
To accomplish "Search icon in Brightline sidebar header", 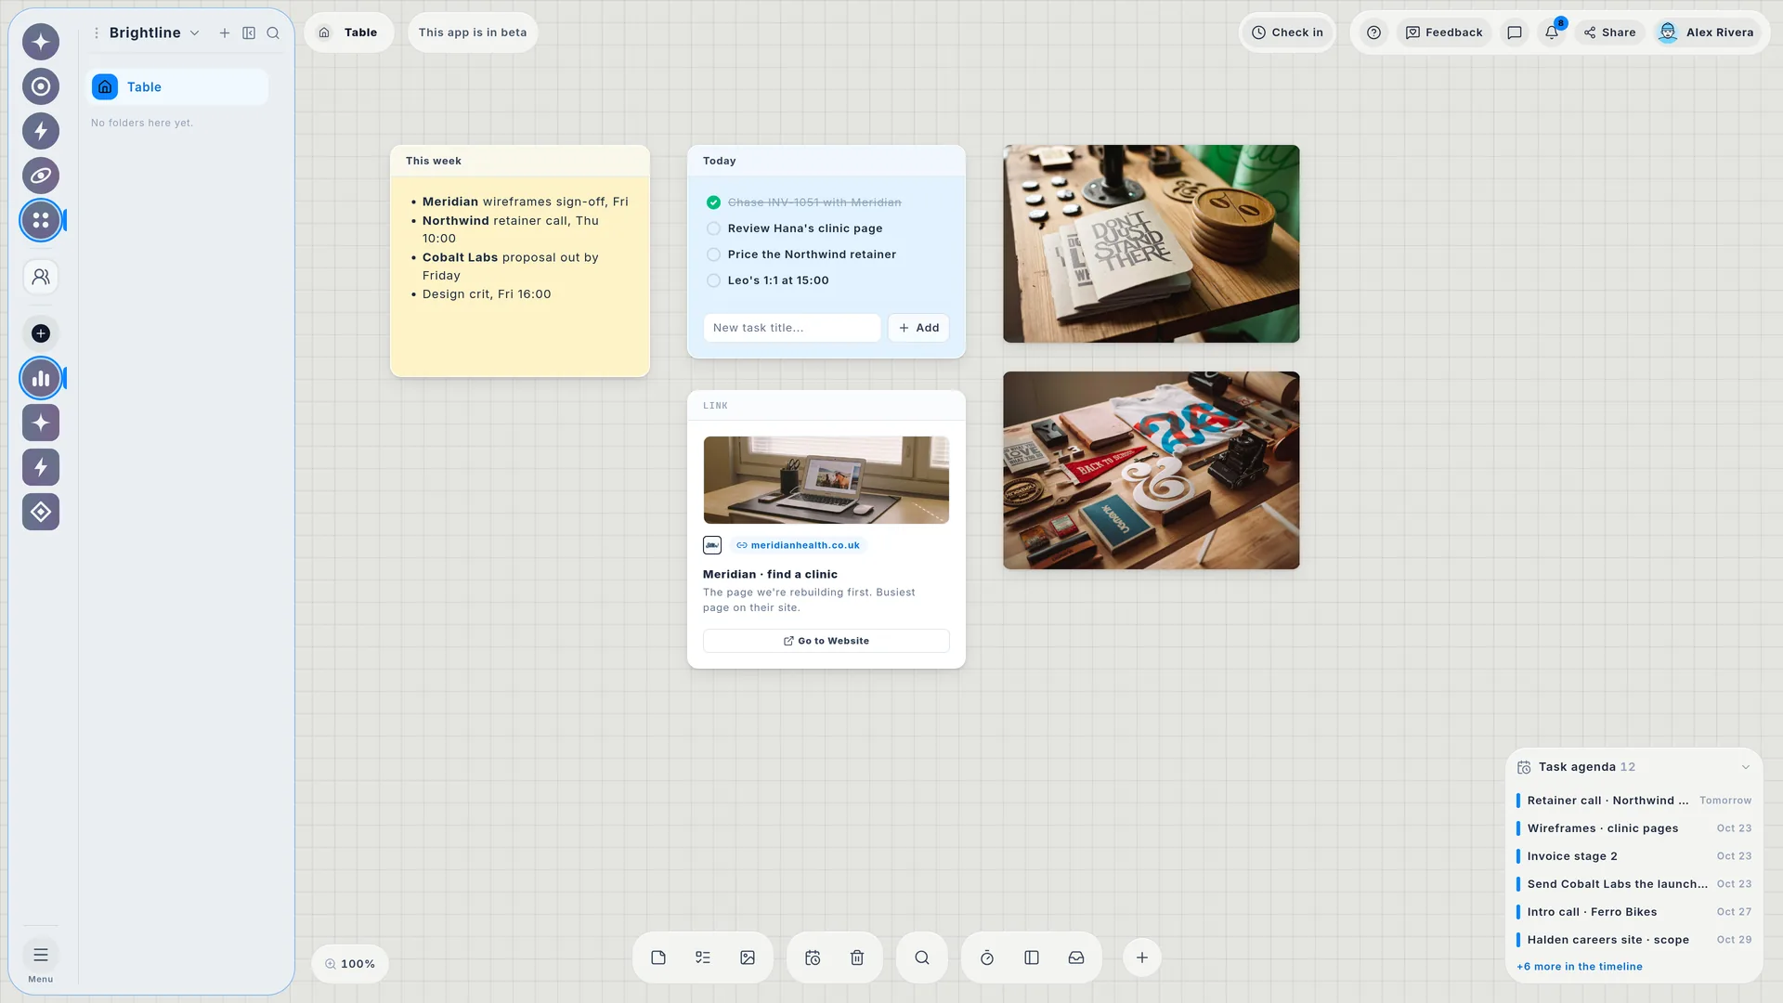I will point(273,33).
